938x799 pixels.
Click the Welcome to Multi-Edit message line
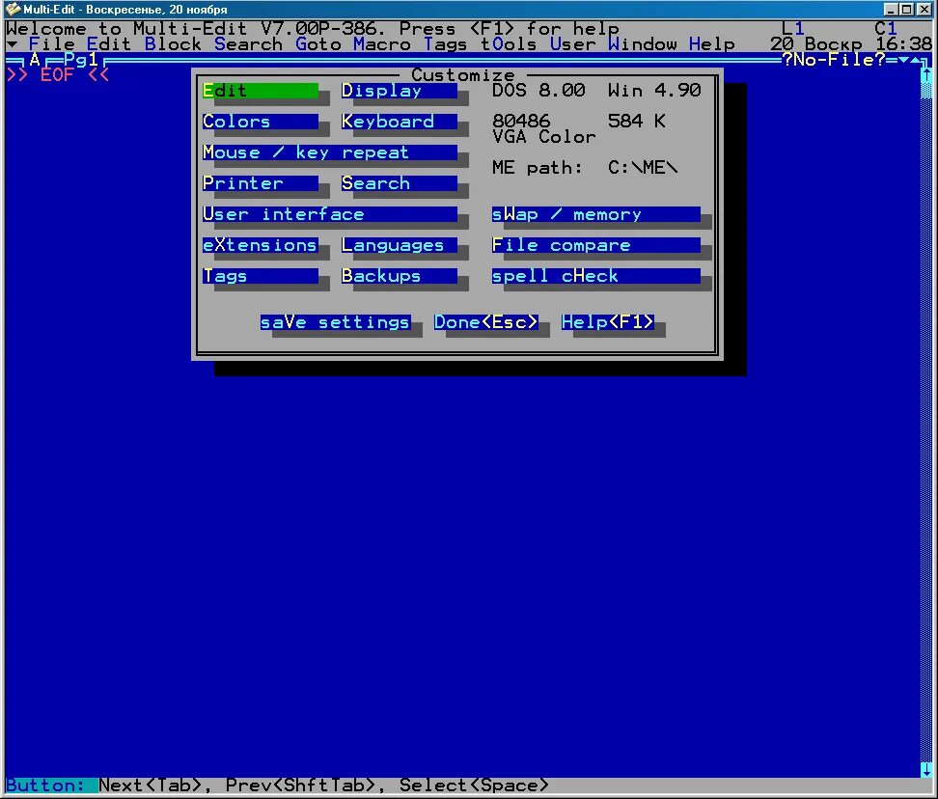[x=313, y=28]
